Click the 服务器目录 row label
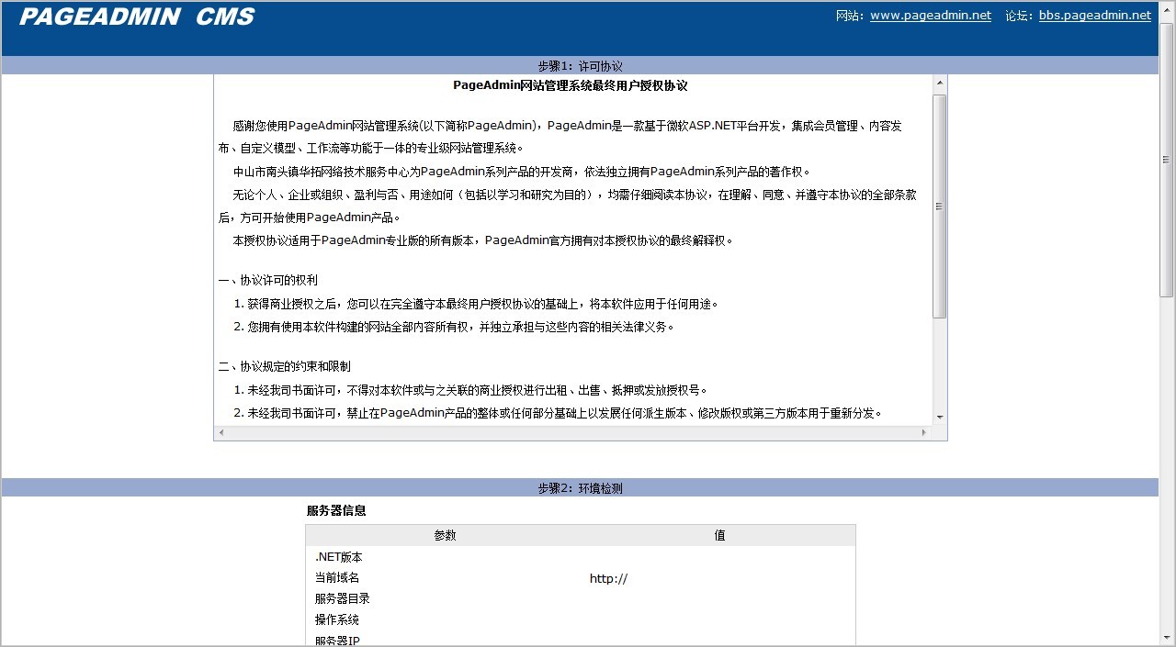Image resolution: width=1176 pixels, height=647 pixels. pyautogui.click(x=343, y=599)
